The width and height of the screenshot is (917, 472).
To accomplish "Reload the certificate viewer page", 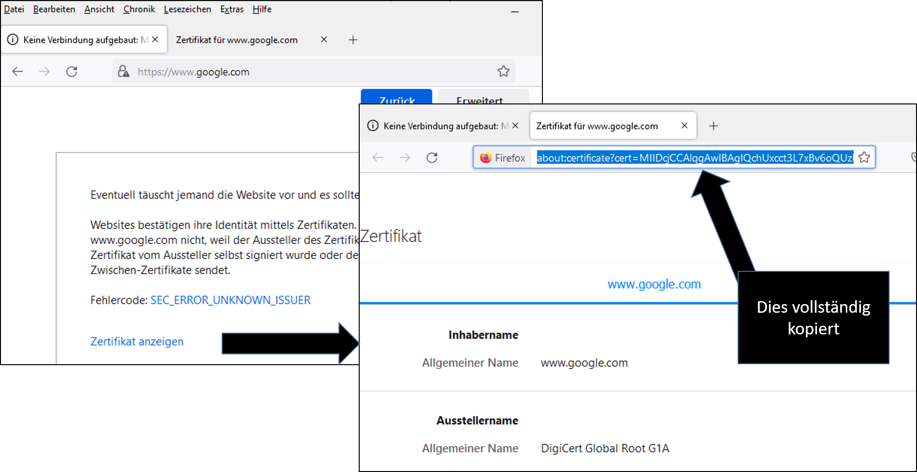I will point(432,158).
